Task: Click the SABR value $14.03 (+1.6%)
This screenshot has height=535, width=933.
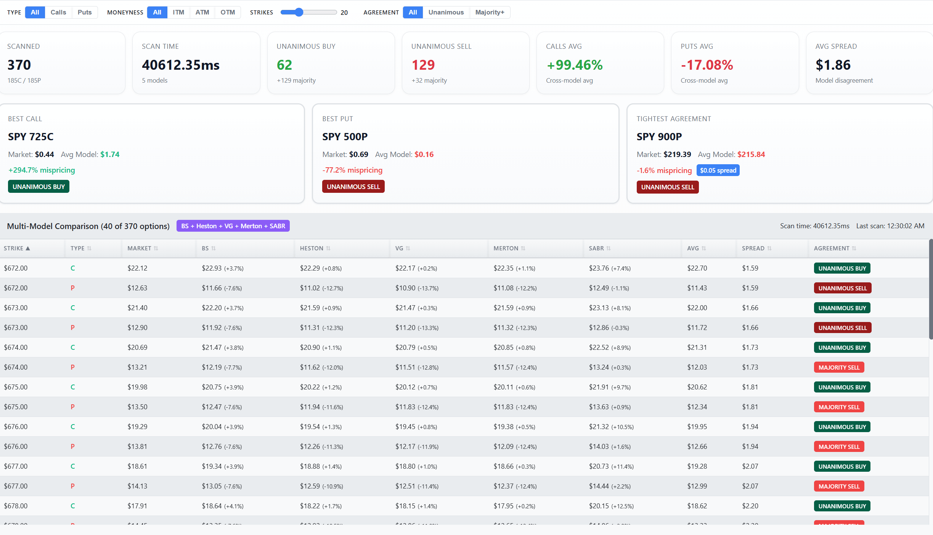Action: point(610,447)
